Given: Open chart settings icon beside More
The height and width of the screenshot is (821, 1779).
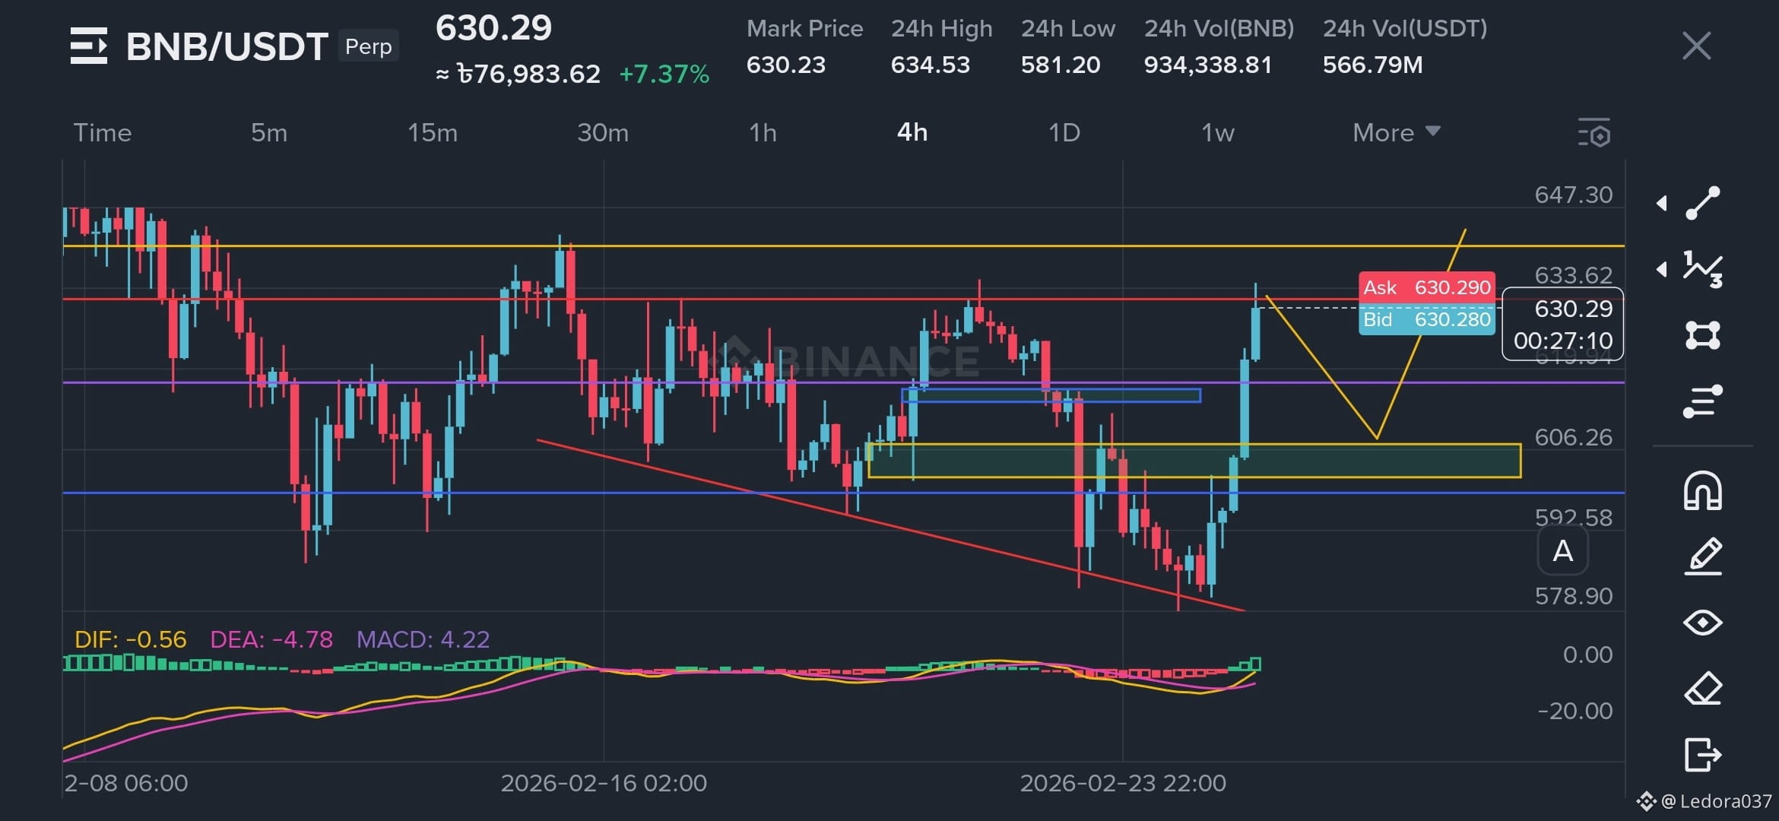Looking at the screenshot, I should tap(1594, 133).
